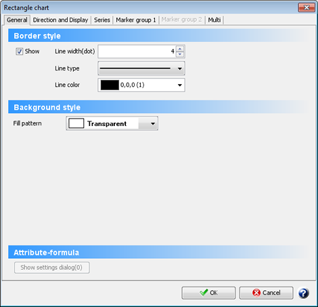The image size is (318, 307).
Task: Click the red X icon on Cancel
Action: pos(256,293)
